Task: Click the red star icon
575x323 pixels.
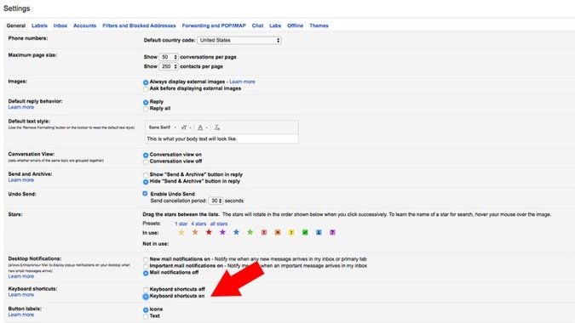Action: tap(209, 232)
